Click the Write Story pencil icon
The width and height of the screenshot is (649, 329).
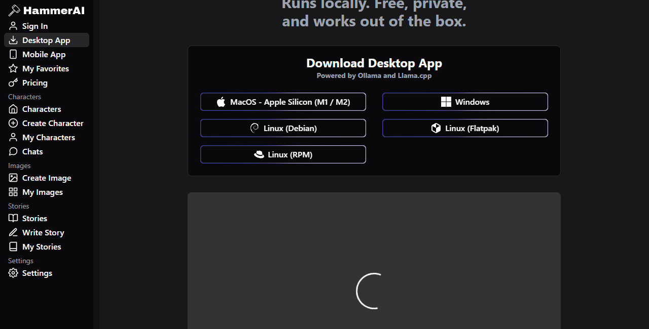pos(13,232)
